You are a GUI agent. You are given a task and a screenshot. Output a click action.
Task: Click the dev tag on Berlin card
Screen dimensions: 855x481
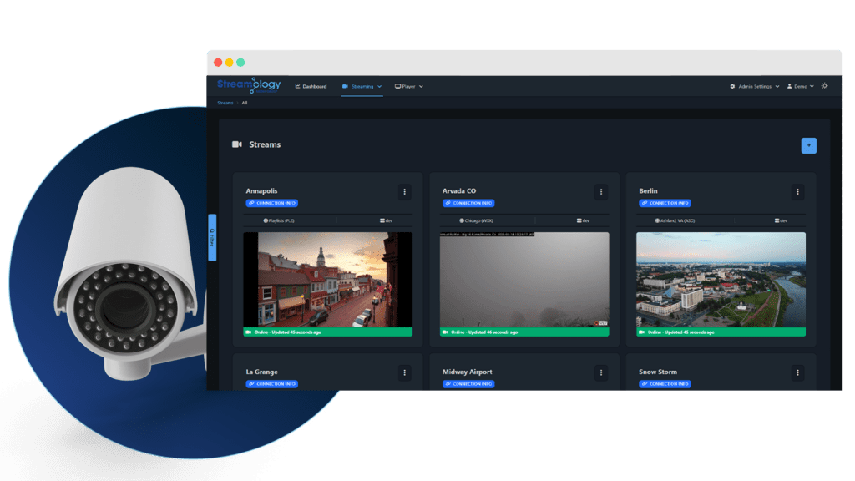(781, 220)
